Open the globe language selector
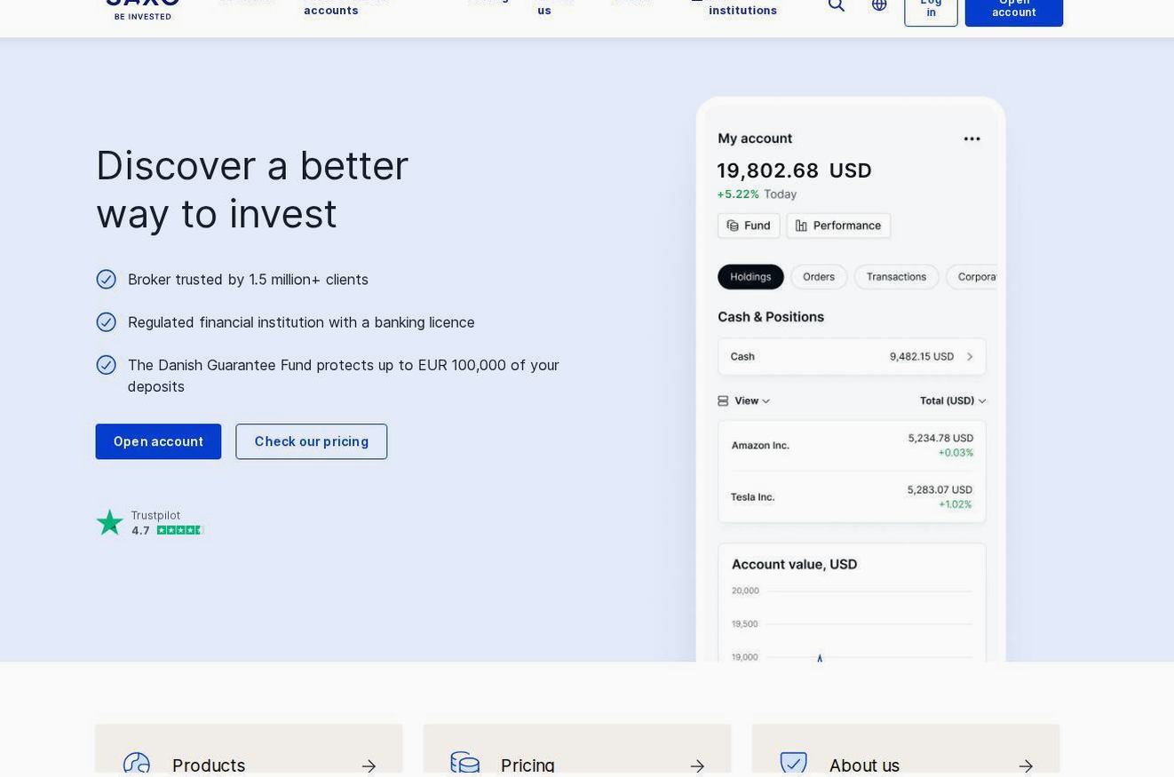This screenshot has height=777, width=1174. [x=879, y=4]
